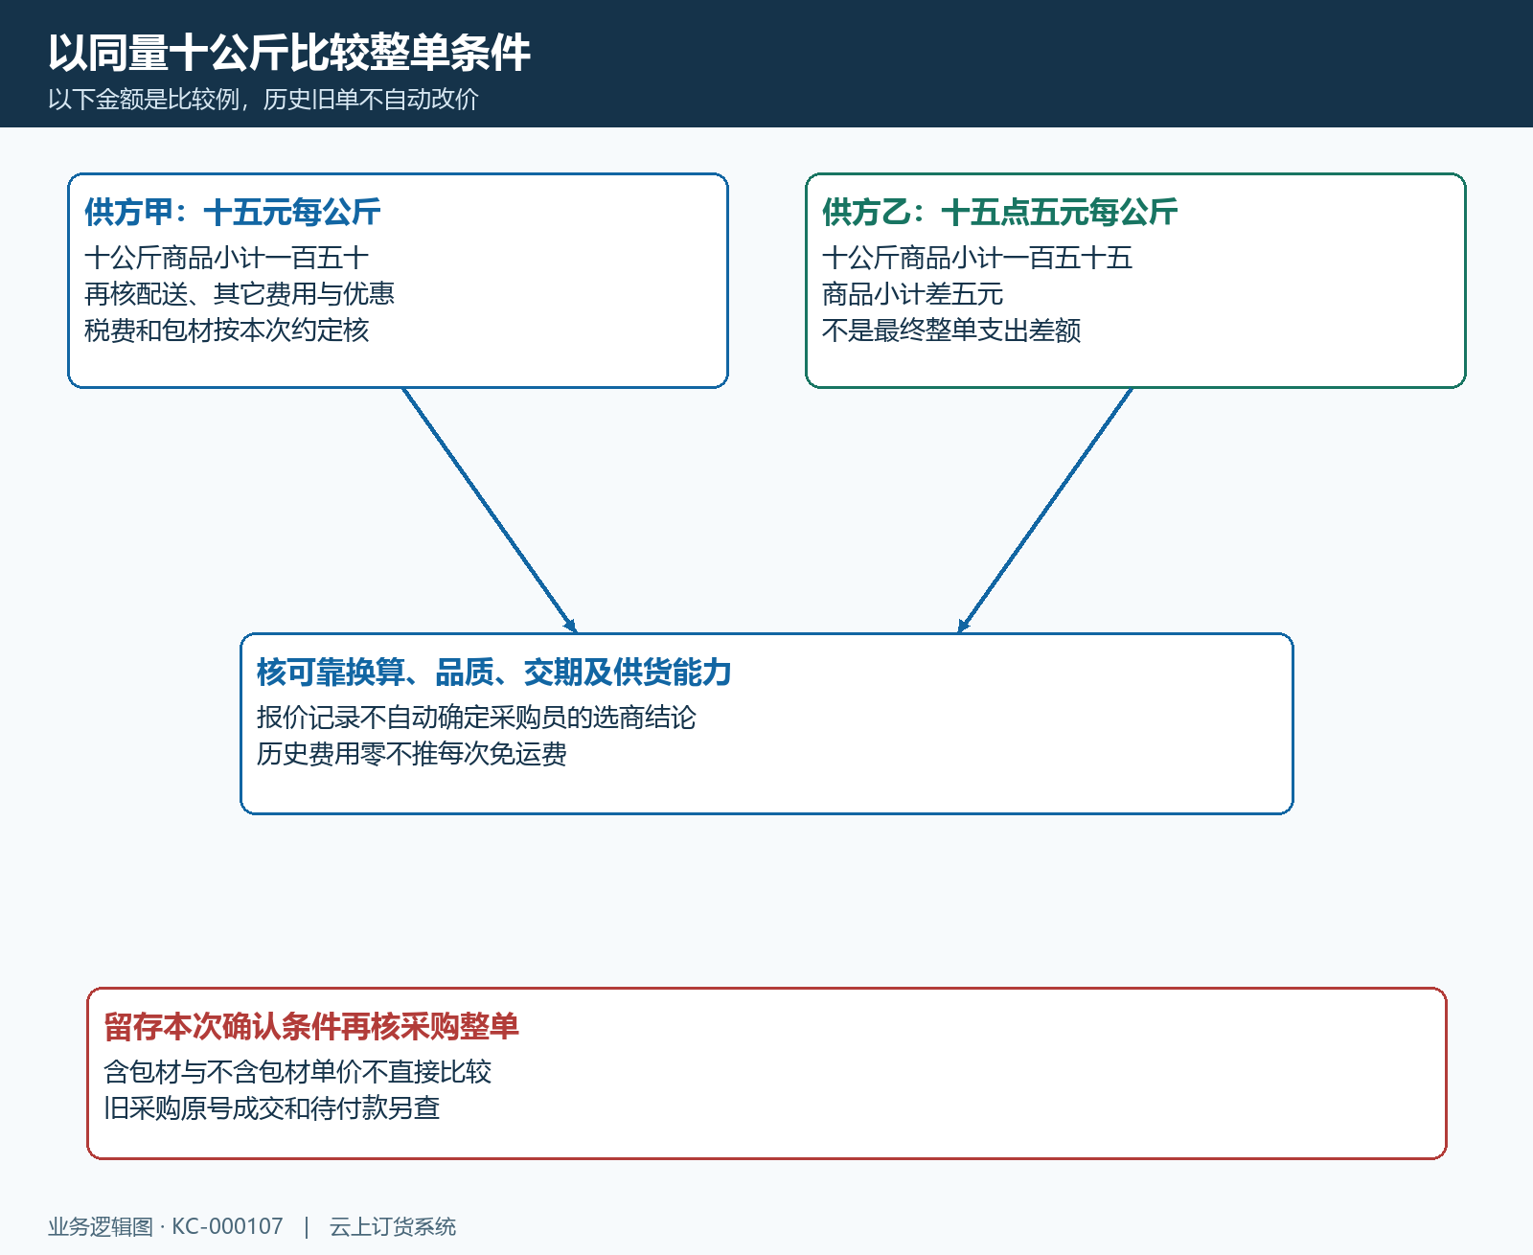Click line 报价记录不自动确定采购员的选商结论
Image resolution: width=1533 pixels, height=1255 pixels.
tap(476, 718)
